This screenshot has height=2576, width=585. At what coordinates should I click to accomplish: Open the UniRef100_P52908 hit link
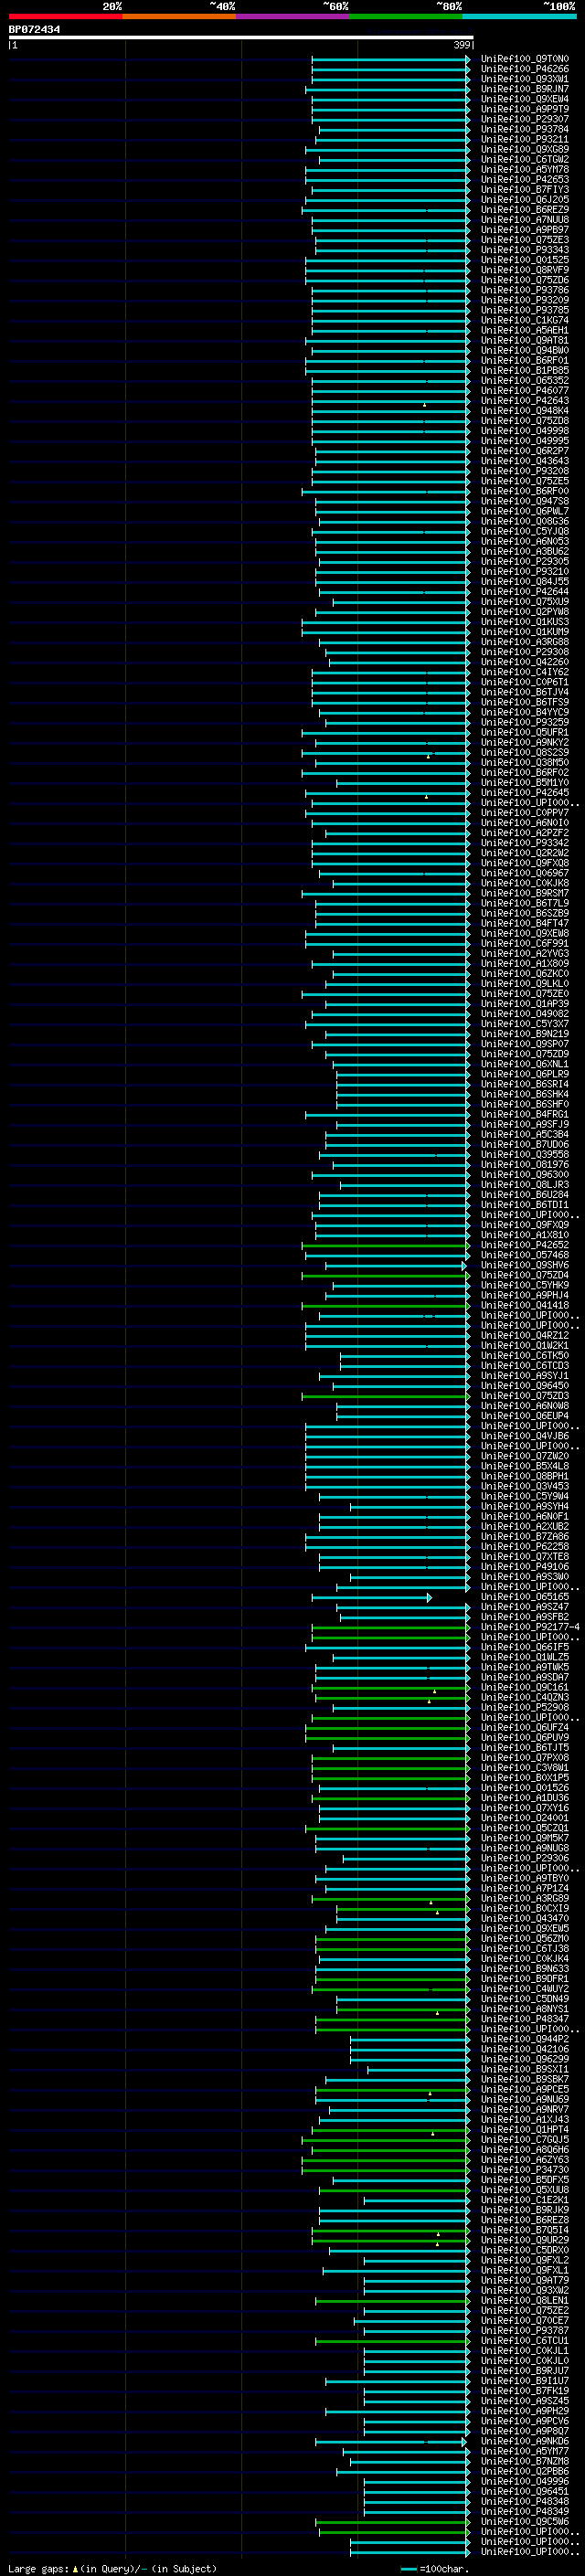[525, 1707]
